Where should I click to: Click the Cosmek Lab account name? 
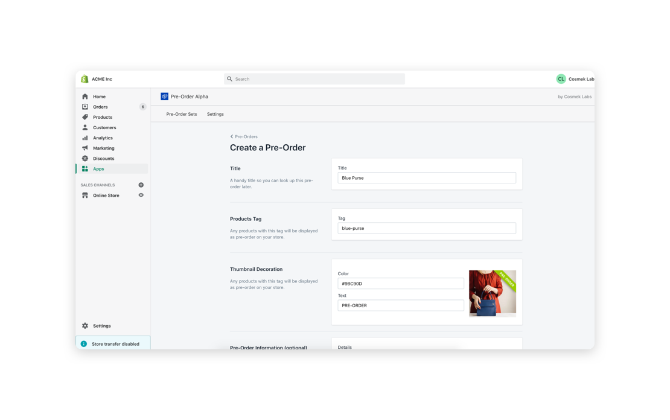click(x=581, y=79)
